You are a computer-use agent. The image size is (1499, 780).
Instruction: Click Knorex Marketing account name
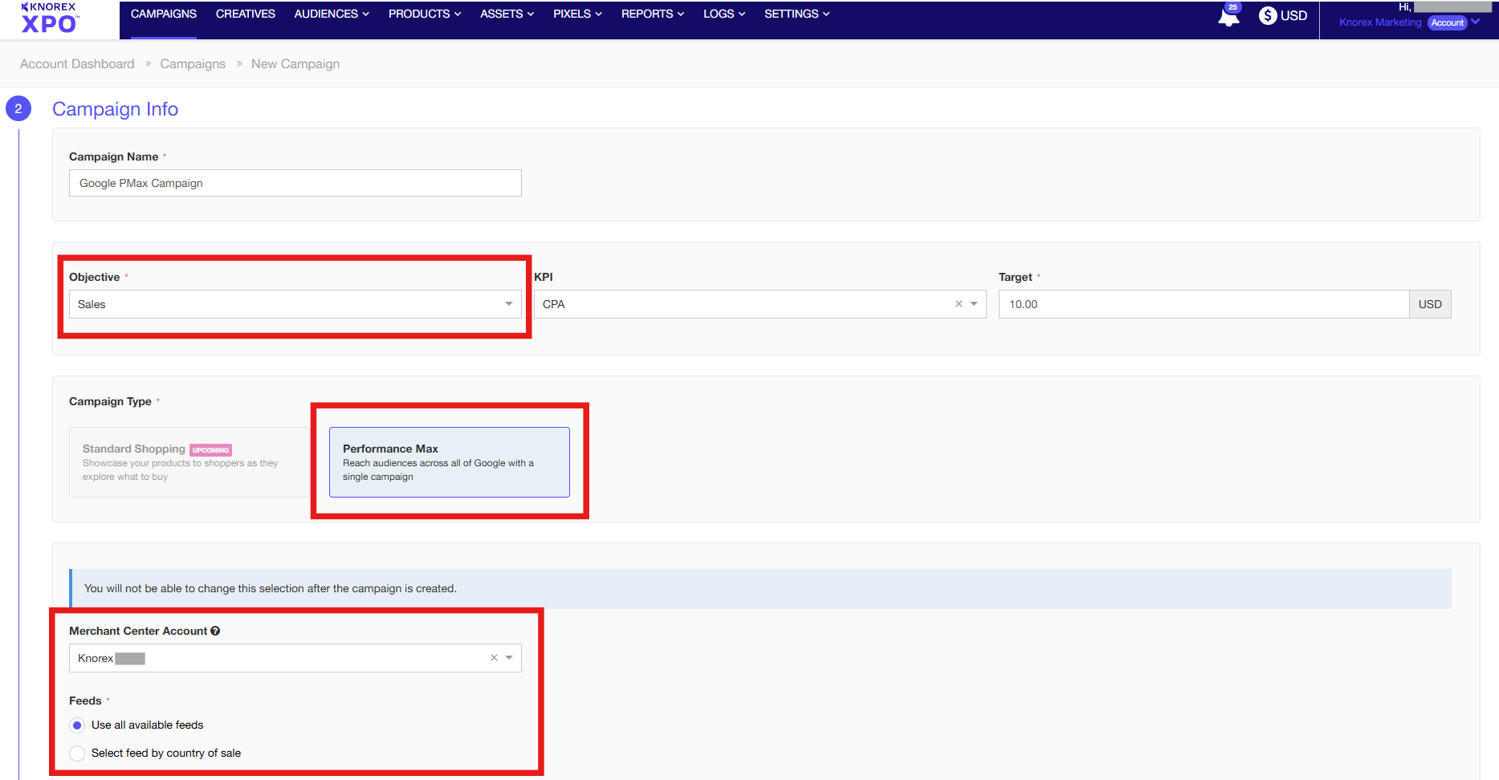click(1380, 22)
